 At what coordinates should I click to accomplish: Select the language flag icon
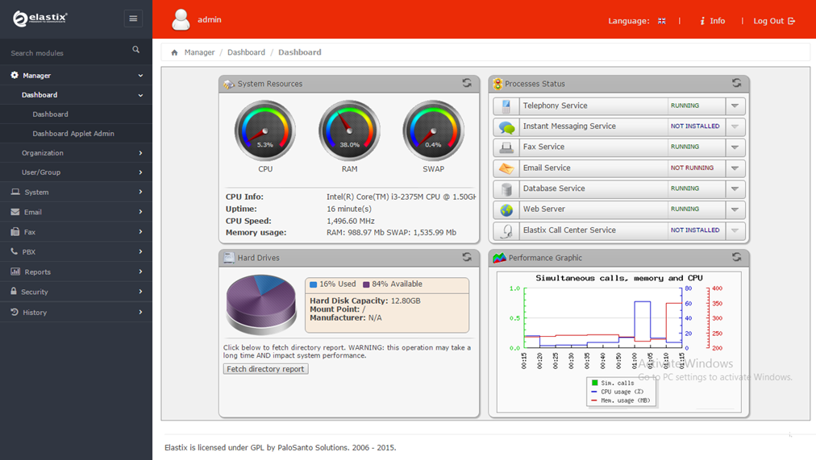pyautogui.click(x=661, y=21)
